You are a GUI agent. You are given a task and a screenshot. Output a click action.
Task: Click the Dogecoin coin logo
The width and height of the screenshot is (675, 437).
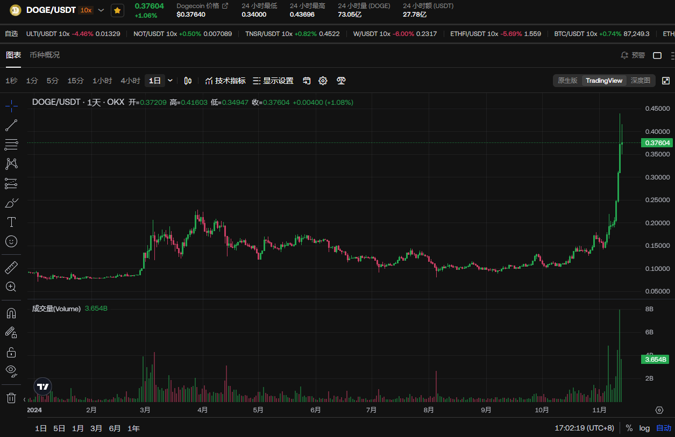click(15, 10)
